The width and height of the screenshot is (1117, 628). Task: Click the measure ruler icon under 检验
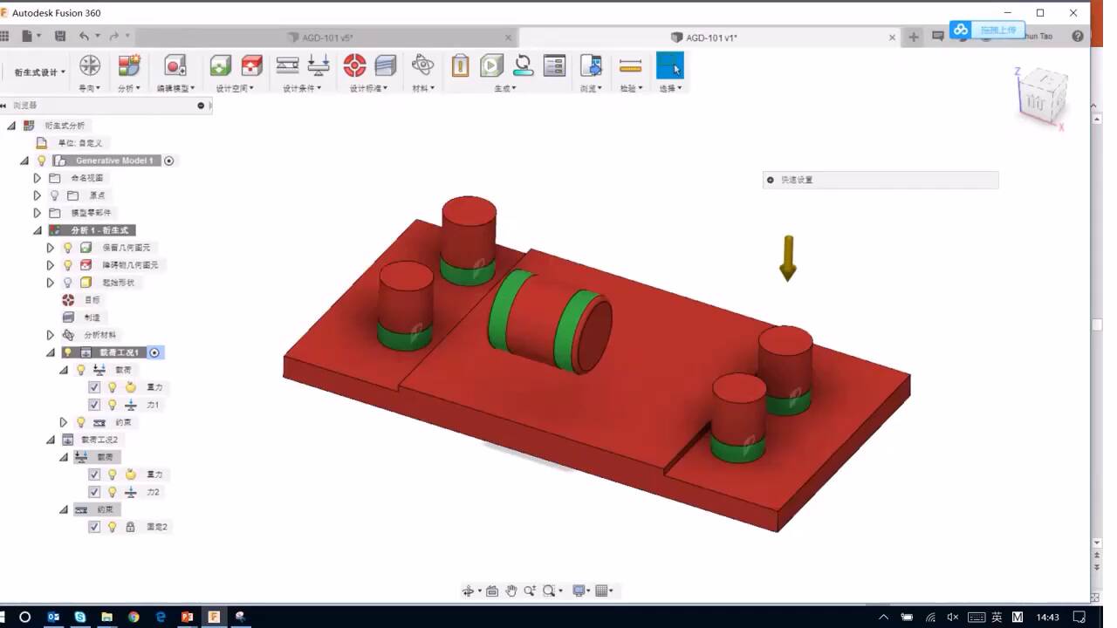pyautogui.click(x=630, y=65)
